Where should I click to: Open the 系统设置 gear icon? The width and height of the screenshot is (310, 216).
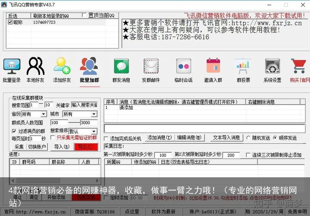273,66
